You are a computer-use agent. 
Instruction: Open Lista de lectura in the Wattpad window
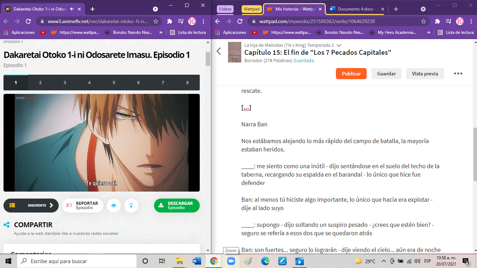456,32
